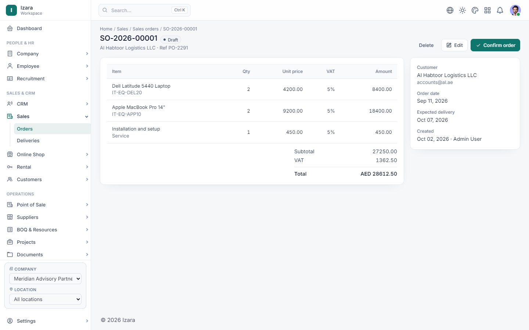Click the Draft status badge

pos(171,40)
